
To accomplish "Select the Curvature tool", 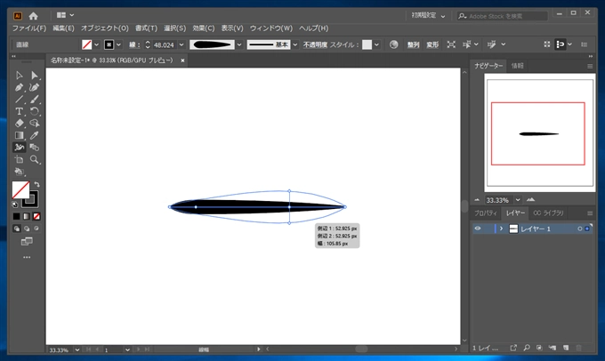I will pyautogui.click(x=35, y=87).
